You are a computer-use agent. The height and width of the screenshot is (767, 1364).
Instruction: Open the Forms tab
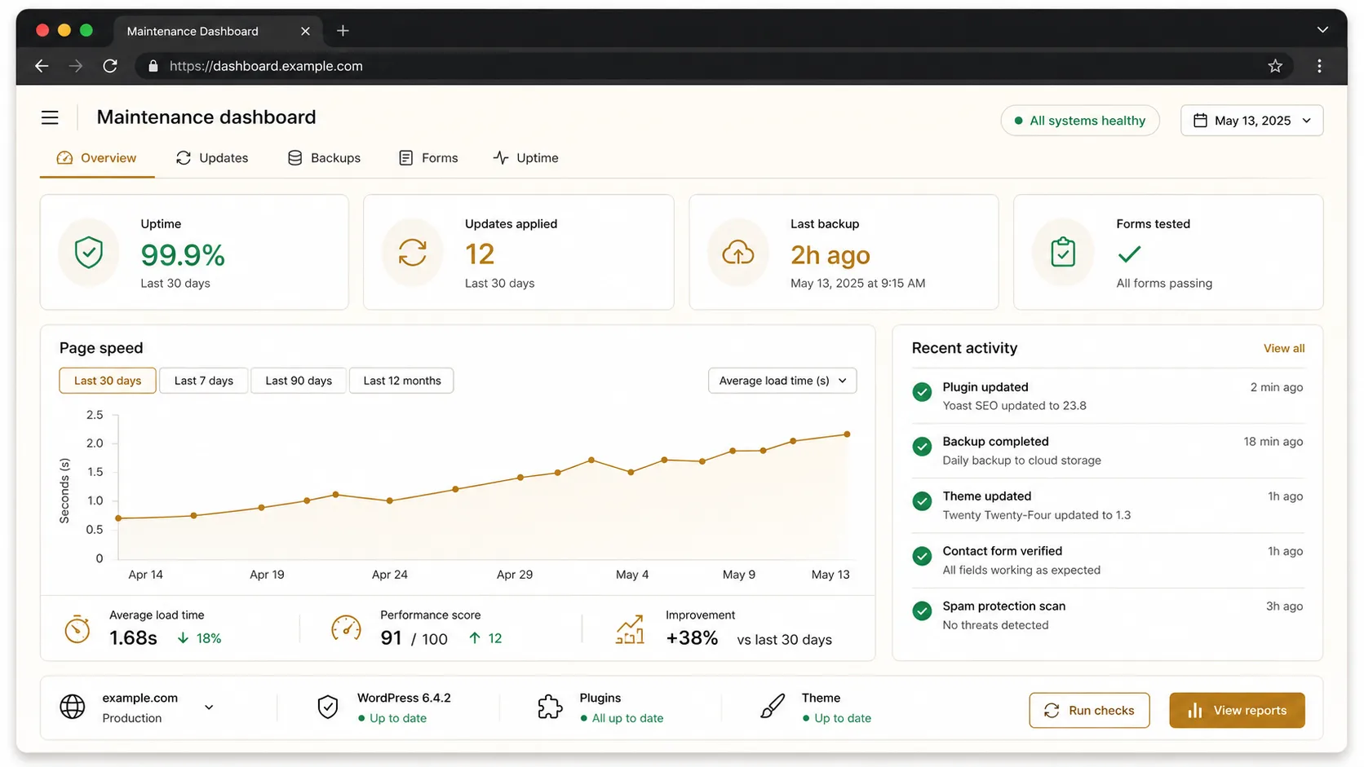point(428,158)
